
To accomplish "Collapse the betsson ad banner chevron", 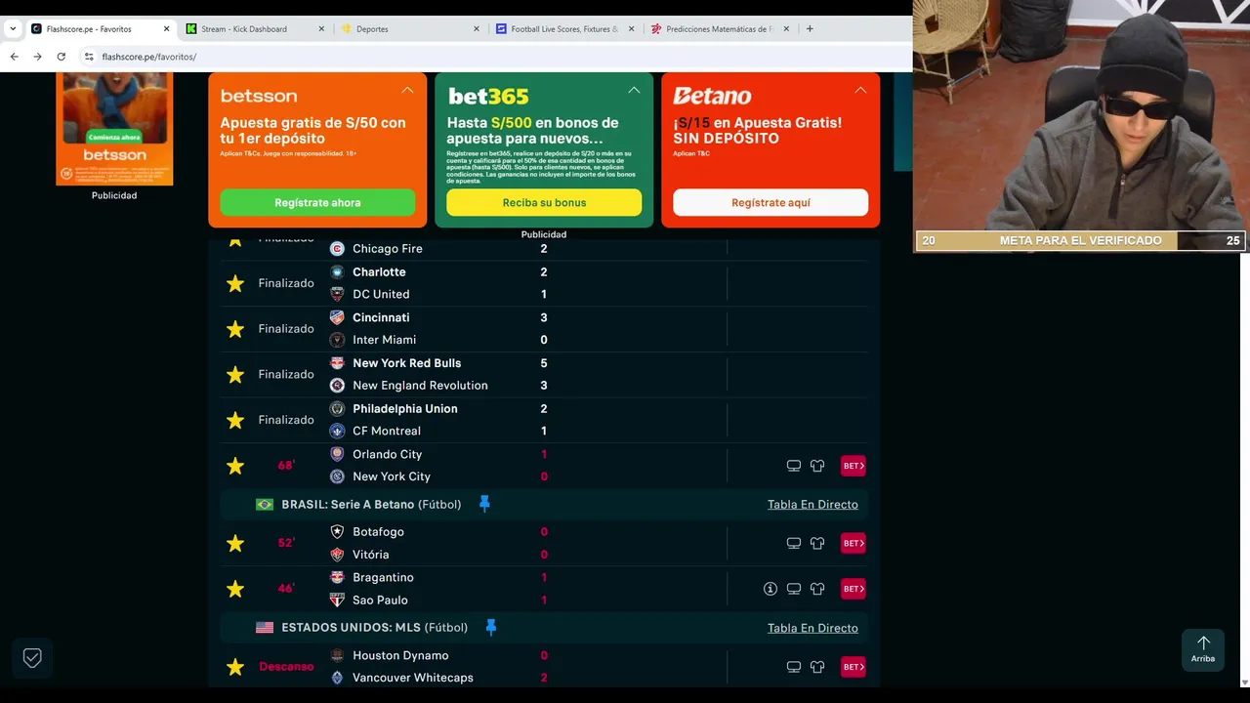I will point(407,90).
